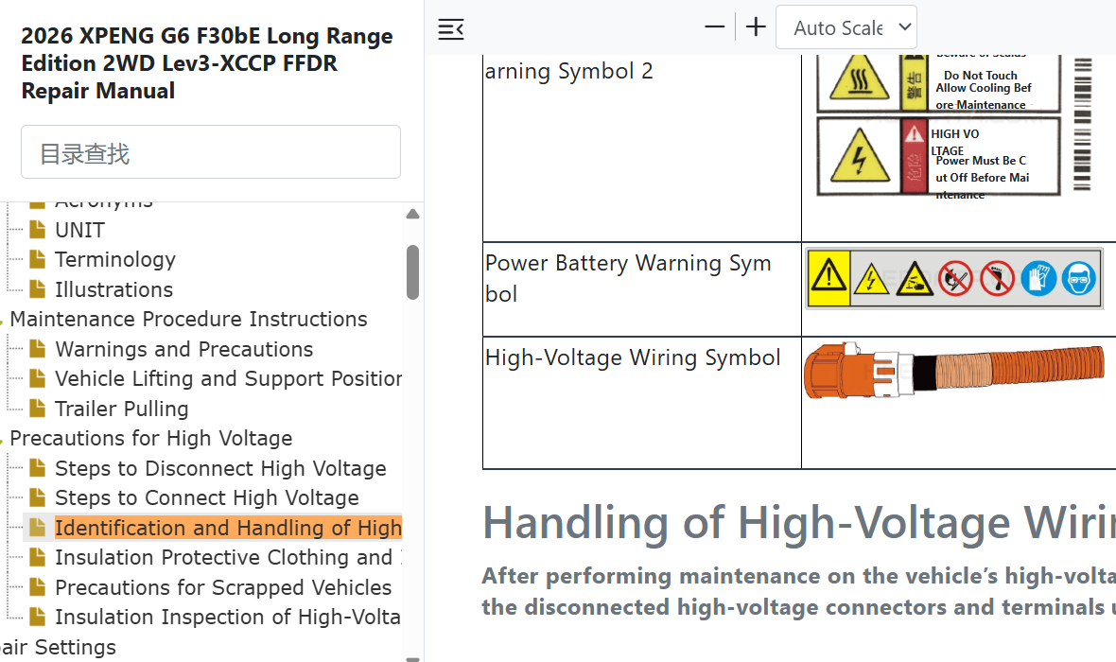Collapse Maintenance Procedure Instructions section
1116x662 pixels.
click(188, 319)
